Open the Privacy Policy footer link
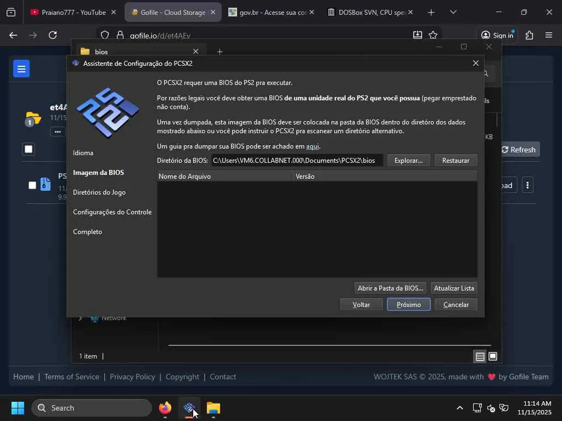 click(x=132, y=377)
